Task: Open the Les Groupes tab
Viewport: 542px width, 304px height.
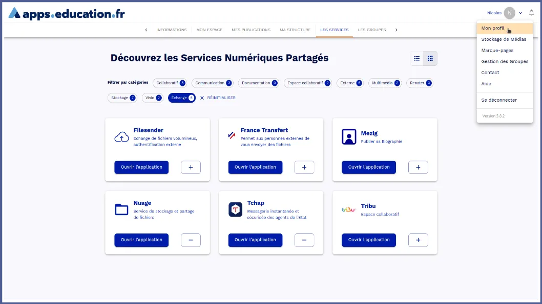Action: [372, 30]
